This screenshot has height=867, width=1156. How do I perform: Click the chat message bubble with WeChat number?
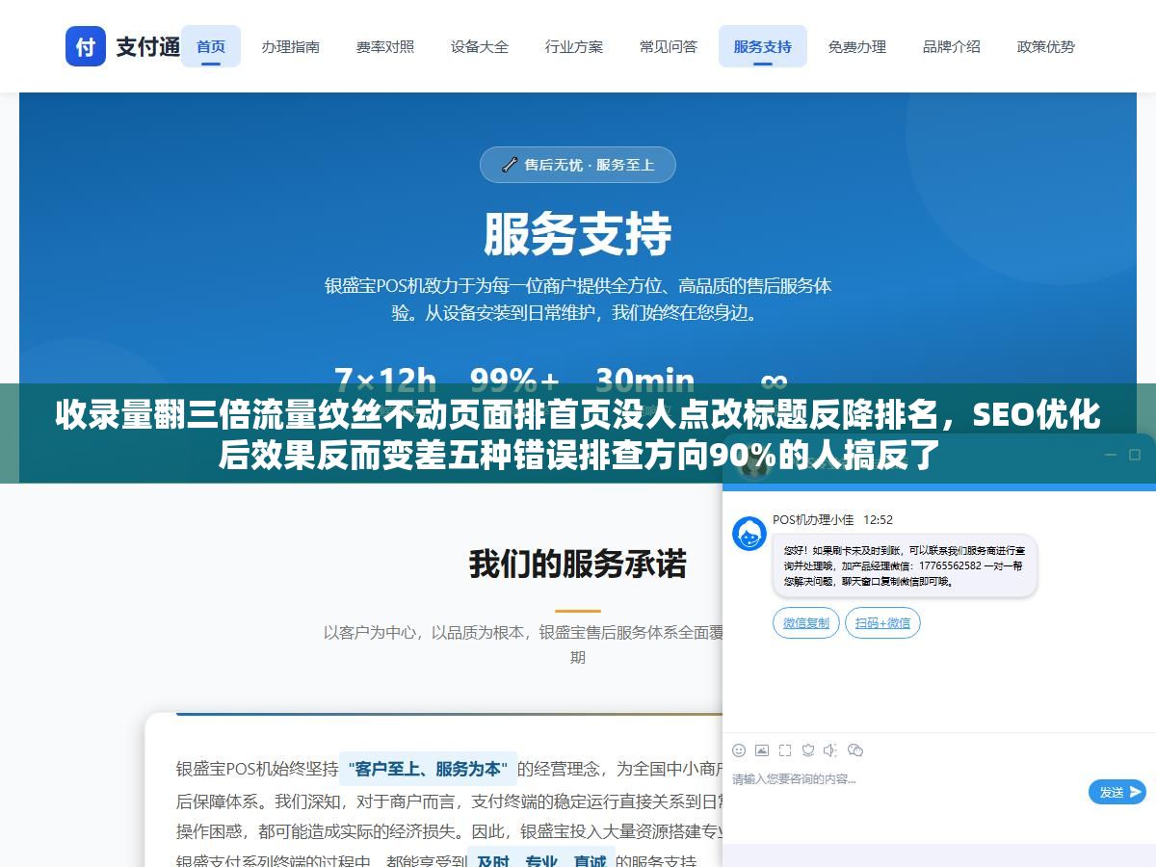pos(905,565)
